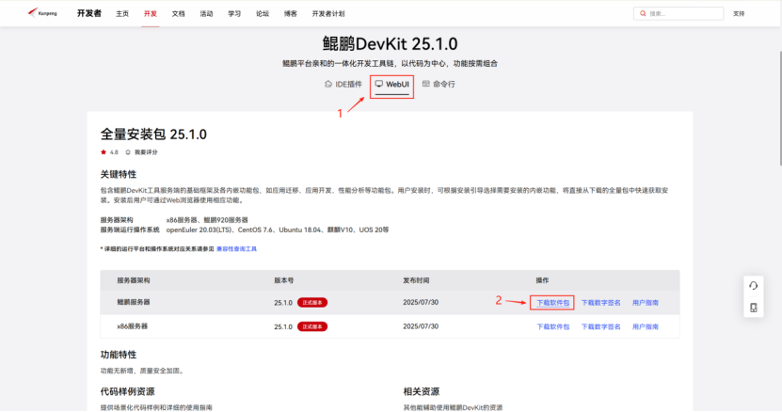
Task: Click the 支持 link in header
Action: click(739, 13)
